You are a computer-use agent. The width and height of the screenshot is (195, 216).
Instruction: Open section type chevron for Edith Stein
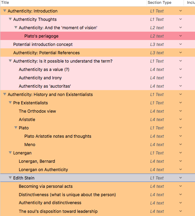(x=180, y=178)
